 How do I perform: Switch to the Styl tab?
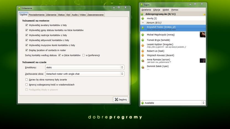tap(68, 15)
